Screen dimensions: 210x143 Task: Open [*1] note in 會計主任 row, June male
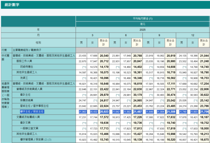(118, 95)
